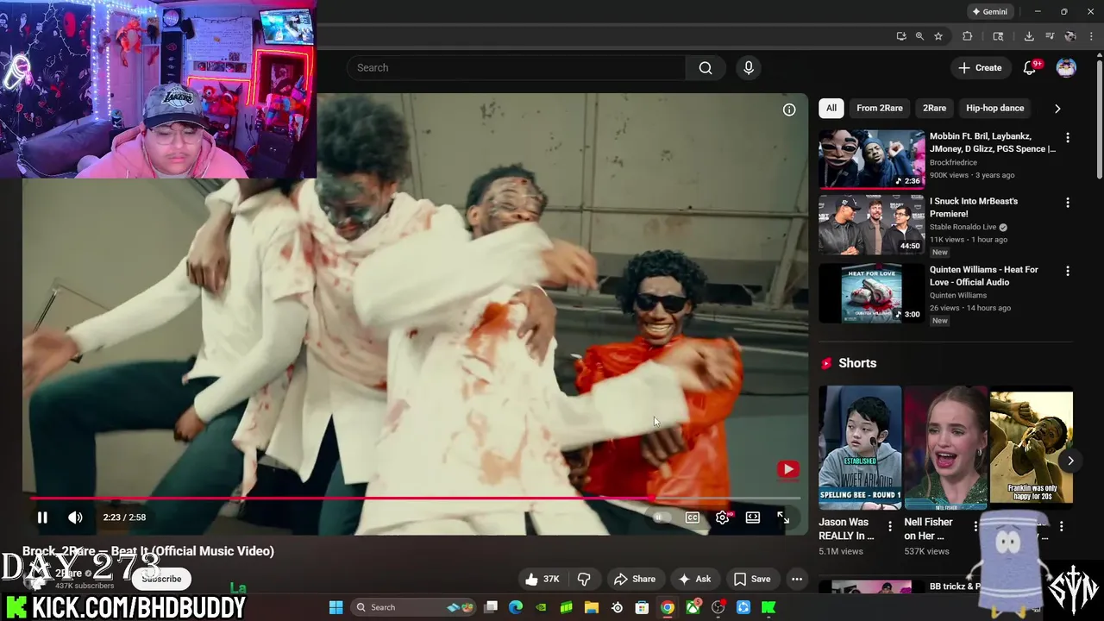Bookmark this page star icon

click(x=938, y=36)
